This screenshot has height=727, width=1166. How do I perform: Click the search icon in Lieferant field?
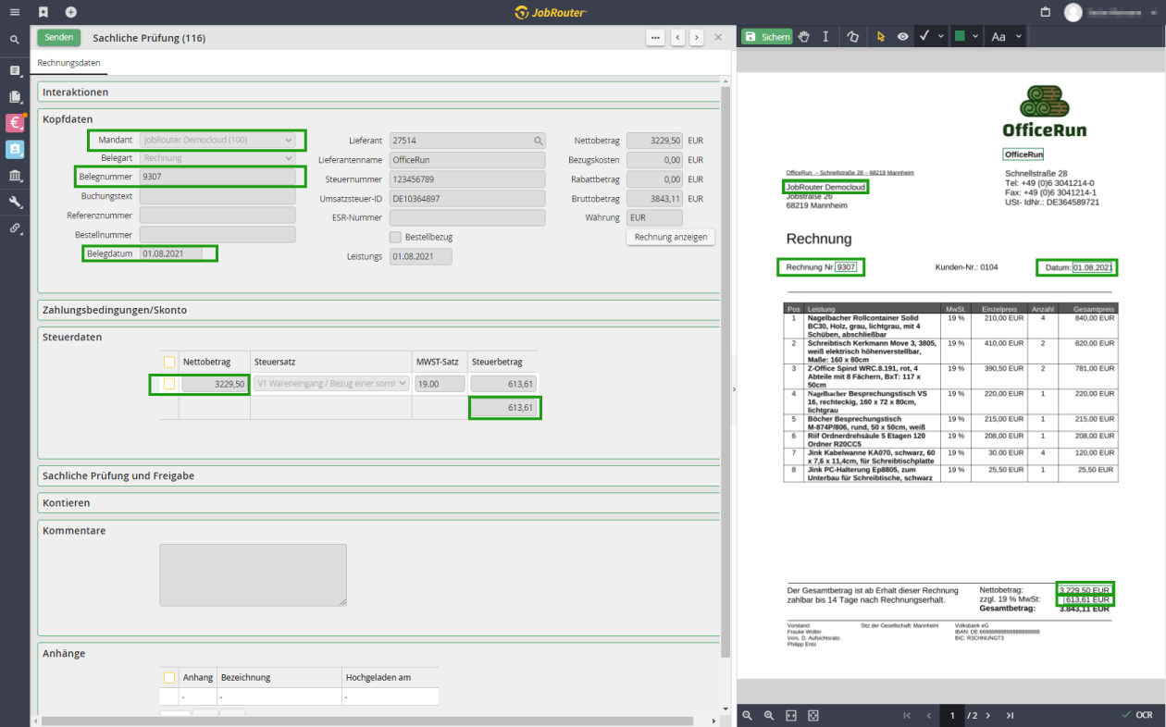click(x=538, y=141)
